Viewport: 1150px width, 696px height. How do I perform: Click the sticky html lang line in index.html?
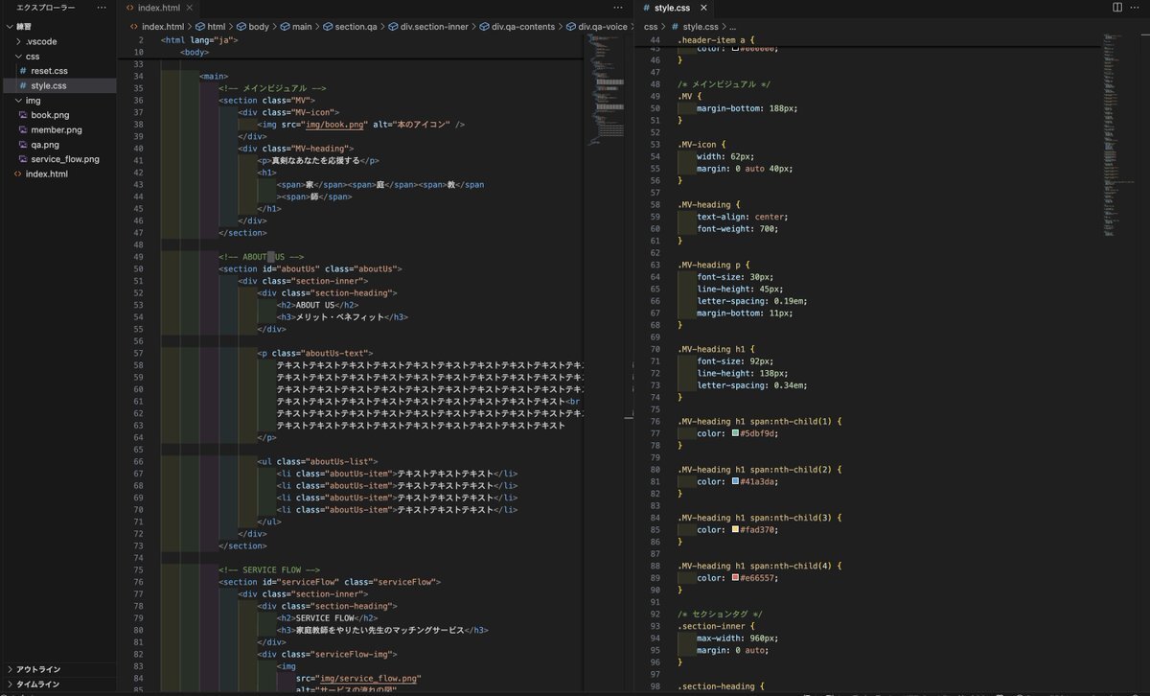(200, 41)
